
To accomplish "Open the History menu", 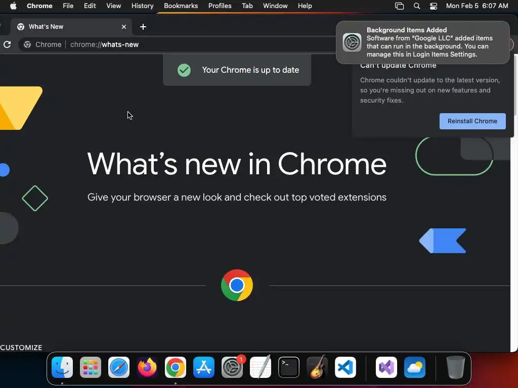I will pyautogui.click(x=142, y=6).
